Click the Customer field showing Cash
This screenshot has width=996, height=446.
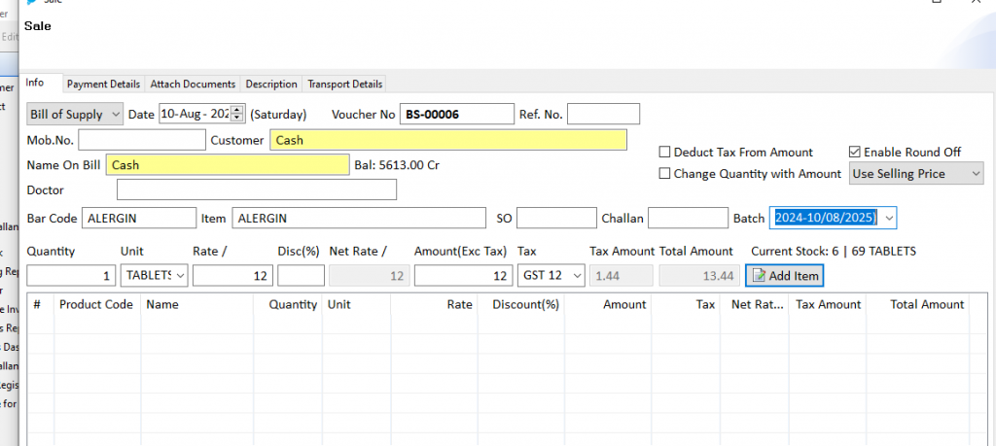[448, 140]
